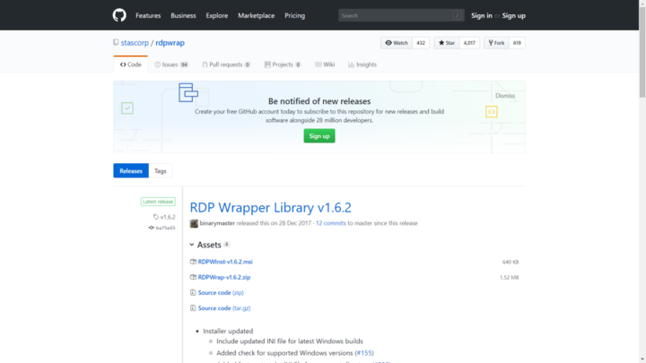Click Sign up in the header

[x=513, y=15]
